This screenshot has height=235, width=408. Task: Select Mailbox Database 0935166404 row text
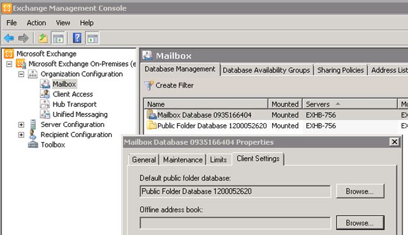click(x=205, y=115)
